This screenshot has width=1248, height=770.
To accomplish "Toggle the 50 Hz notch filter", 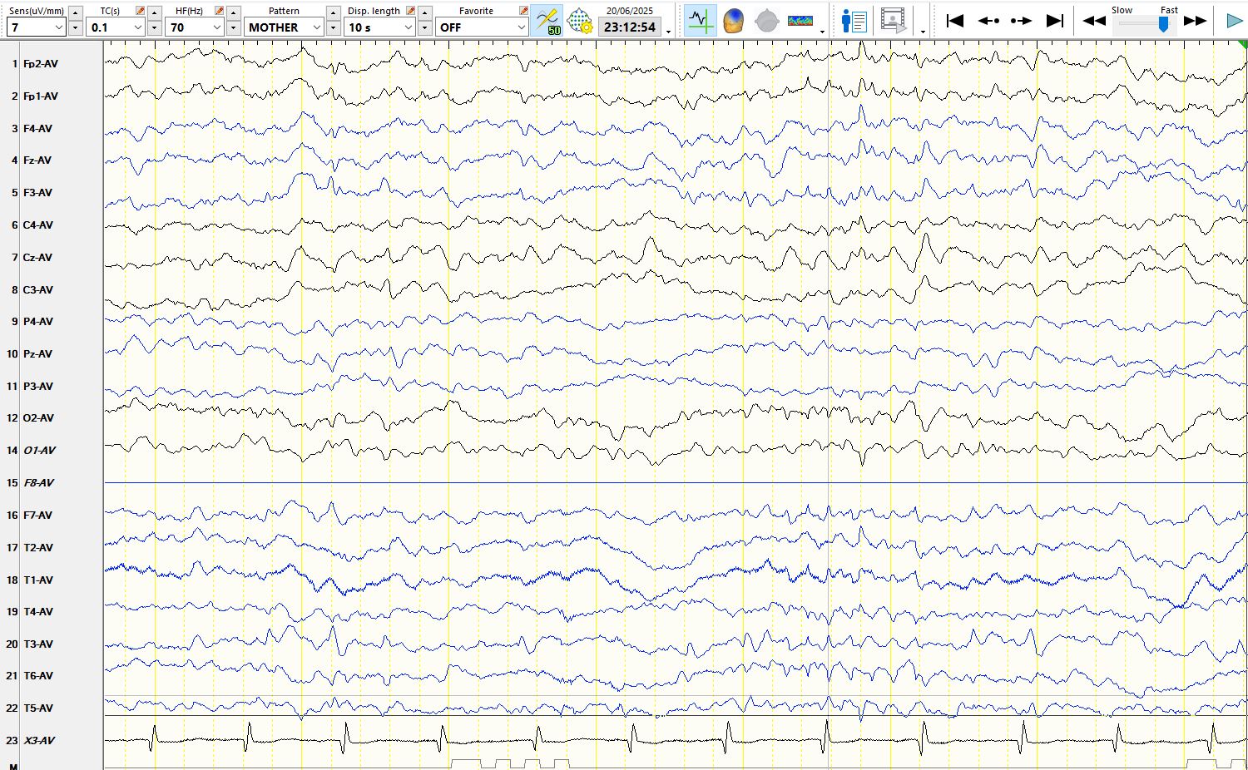I will (x=547, y=21).
